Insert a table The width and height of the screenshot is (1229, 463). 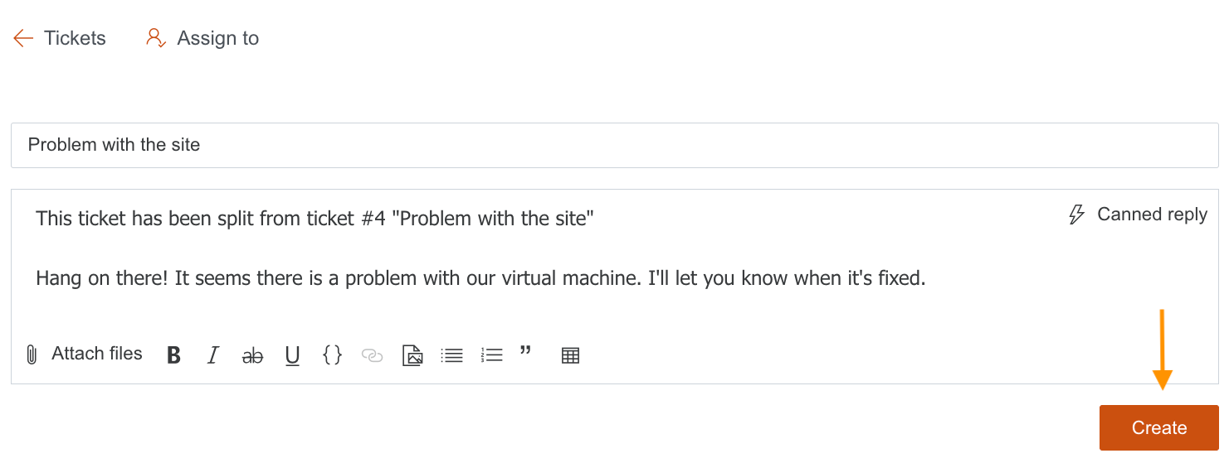pyautogui.click(x=570, y=356)
